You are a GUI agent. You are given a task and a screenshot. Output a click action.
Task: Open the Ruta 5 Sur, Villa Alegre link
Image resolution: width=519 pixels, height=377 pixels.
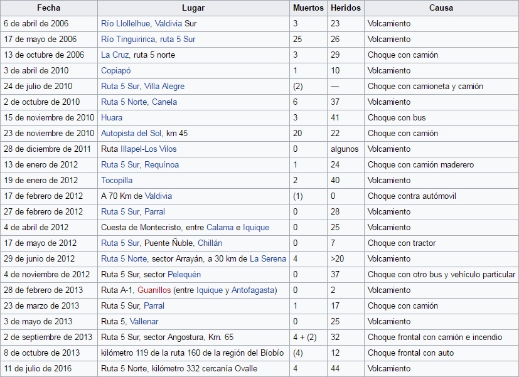pos(142,86)
